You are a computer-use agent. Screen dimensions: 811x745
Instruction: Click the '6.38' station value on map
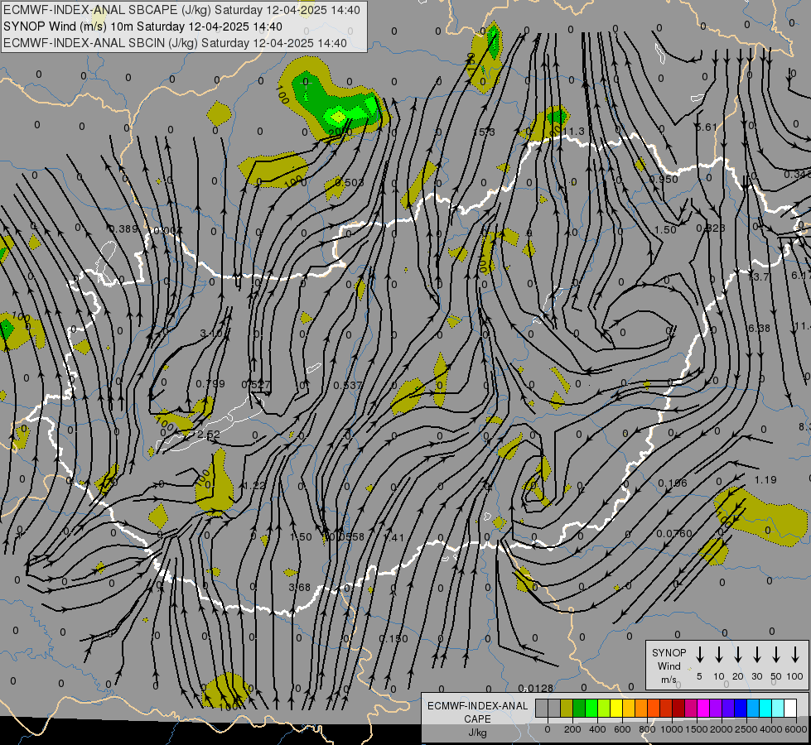pos(759,329)
